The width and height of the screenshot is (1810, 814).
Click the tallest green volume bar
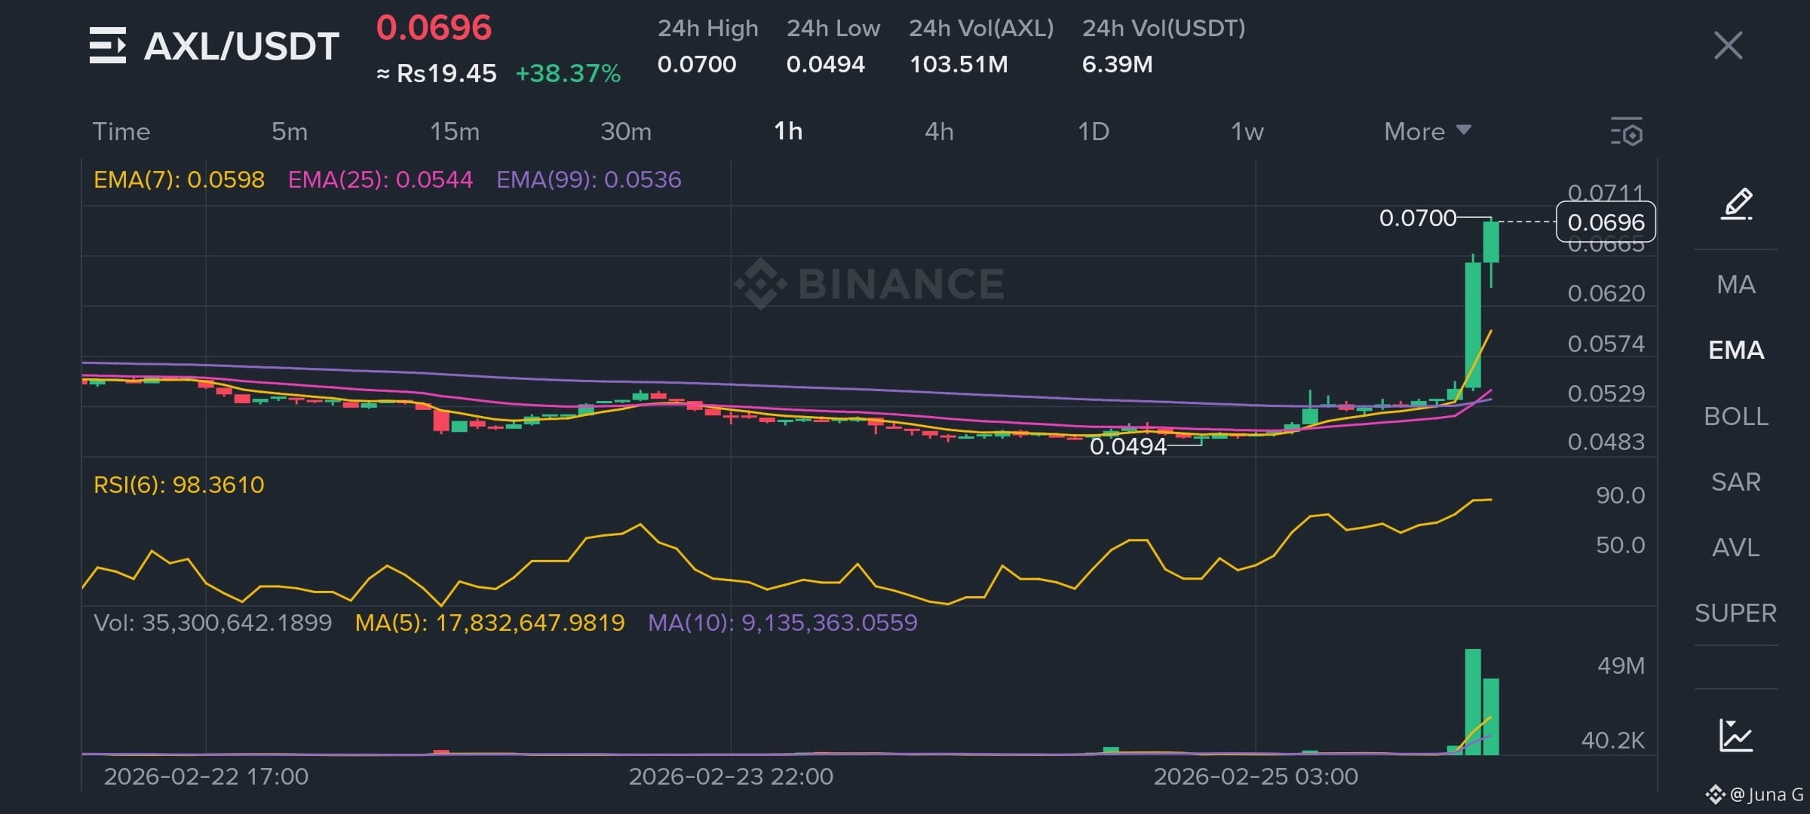[1473, 702]
